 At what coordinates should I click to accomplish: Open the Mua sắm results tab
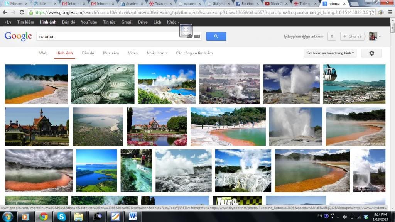tap(111, 53)
